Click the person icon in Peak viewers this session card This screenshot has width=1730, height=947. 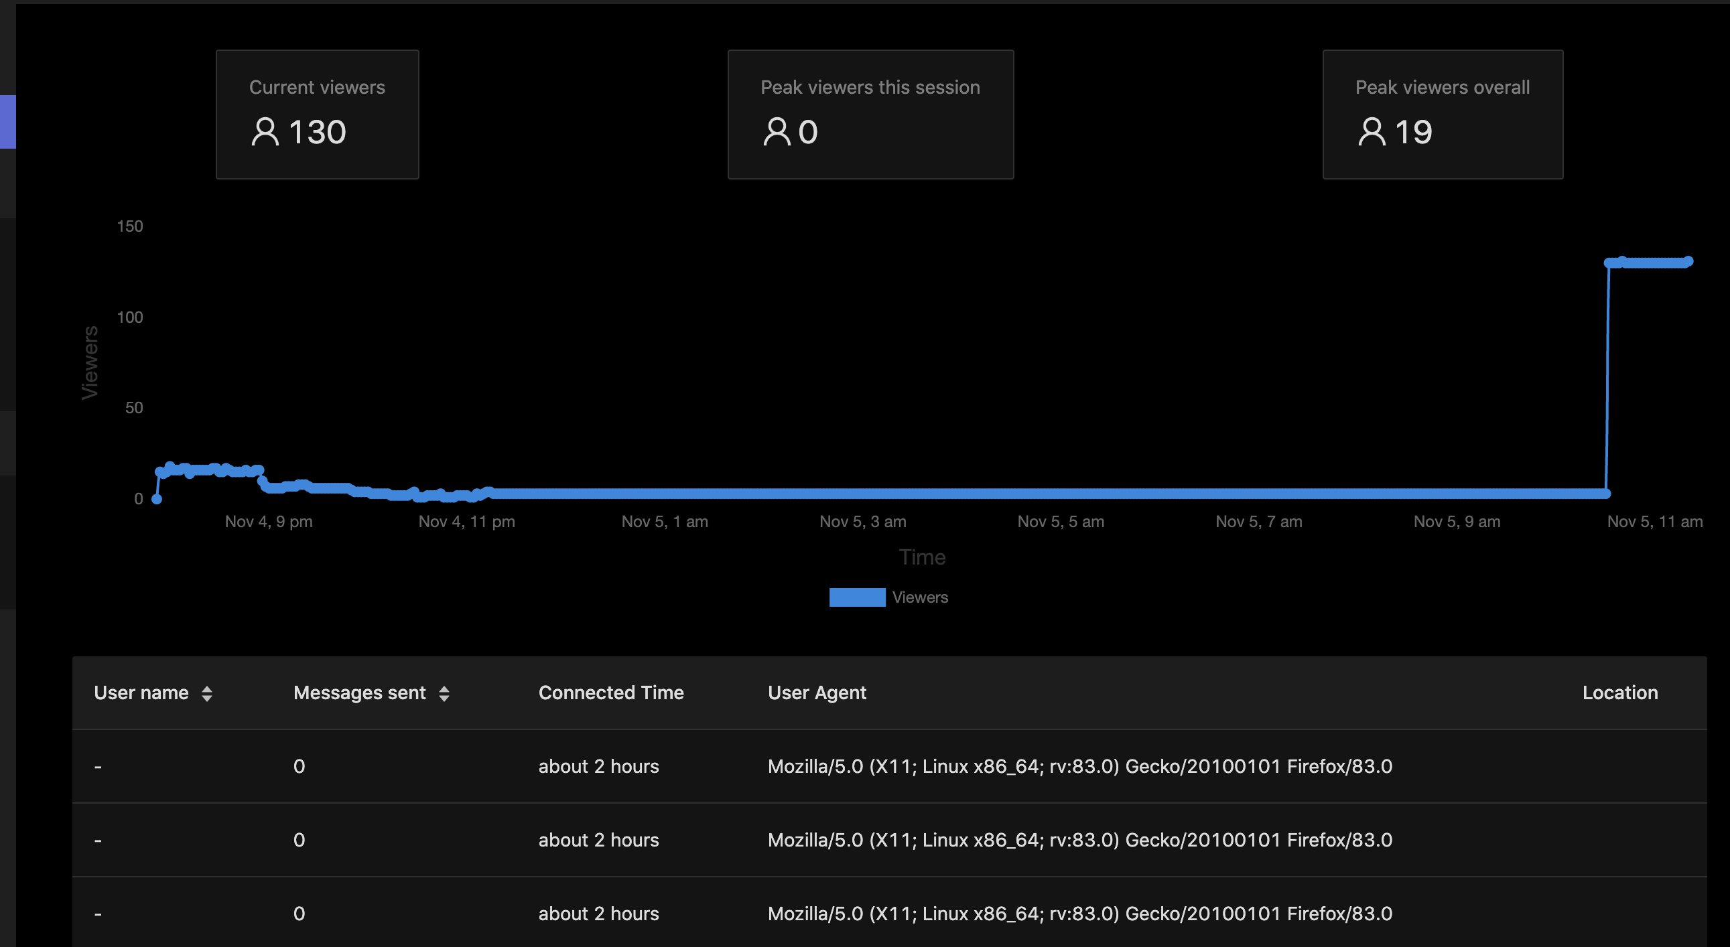[778, 131]
